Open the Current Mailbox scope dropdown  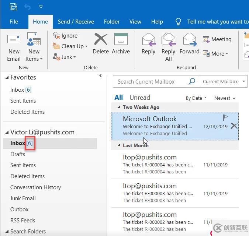(x=224, y=81)
